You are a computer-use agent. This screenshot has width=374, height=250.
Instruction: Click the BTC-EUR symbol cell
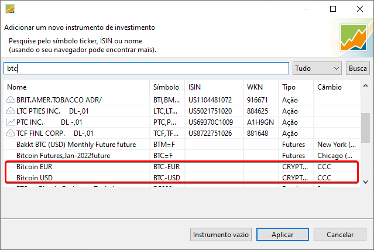166,167
